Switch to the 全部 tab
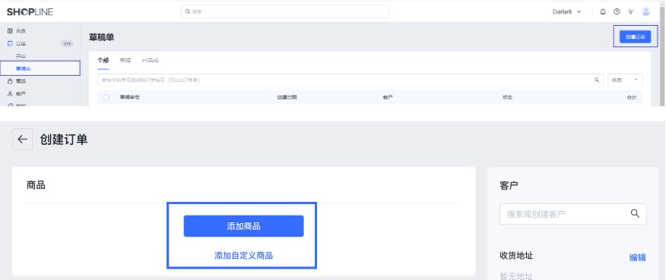Screen dimensions: 666x280 coord(103,60)
